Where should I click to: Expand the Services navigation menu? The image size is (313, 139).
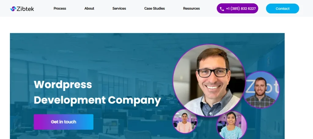tap(119, 9)
